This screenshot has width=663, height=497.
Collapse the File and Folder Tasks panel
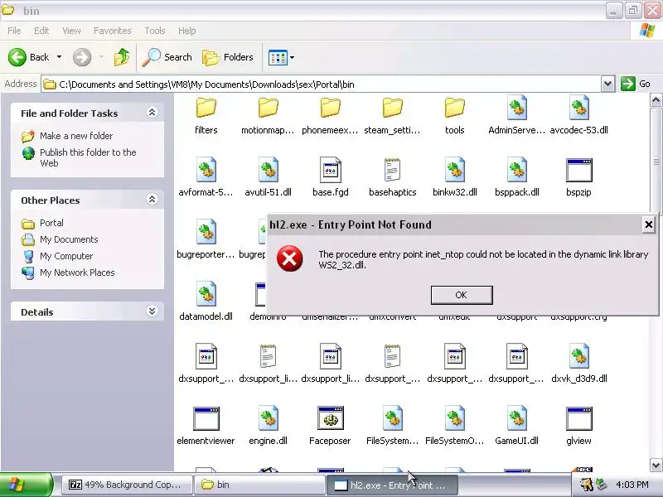(x=152, y=113)
